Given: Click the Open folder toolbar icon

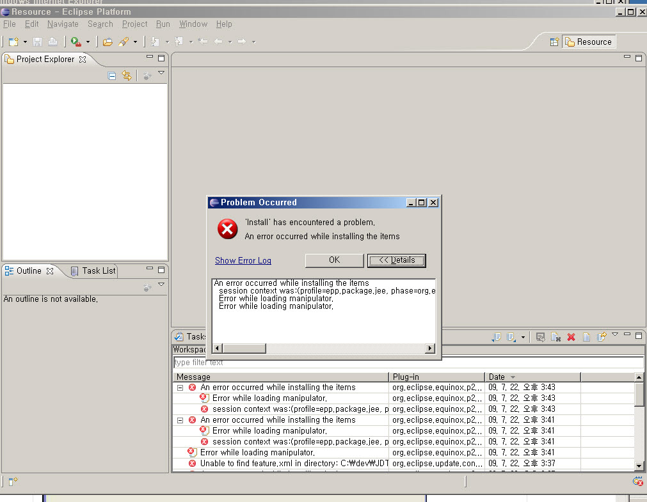Looking at the screenshot, I should coord(108,42).
